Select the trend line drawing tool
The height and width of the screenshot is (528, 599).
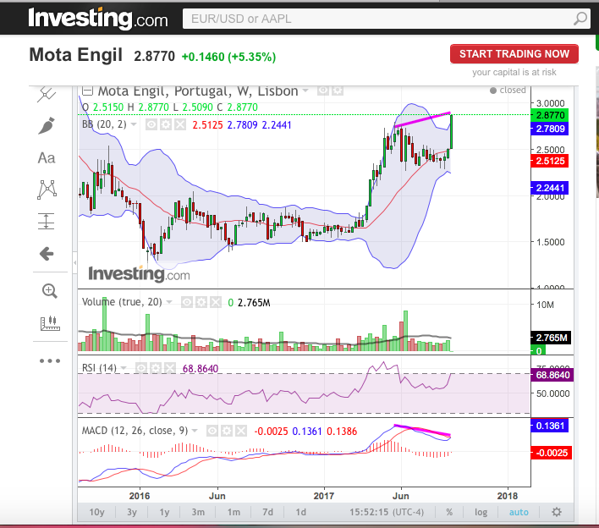47,95
